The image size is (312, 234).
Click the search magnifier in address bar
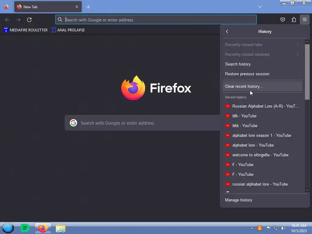(x=60, y=19)
